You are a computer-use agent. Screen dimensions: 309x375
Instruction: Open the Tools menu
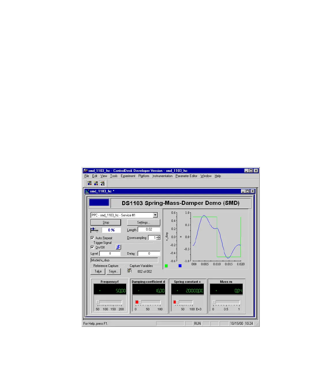[114, 176]
